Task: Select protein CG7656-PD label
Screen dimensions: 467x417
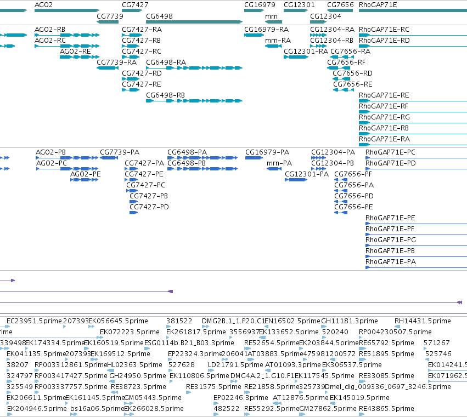Action: [x=354, y=196]
